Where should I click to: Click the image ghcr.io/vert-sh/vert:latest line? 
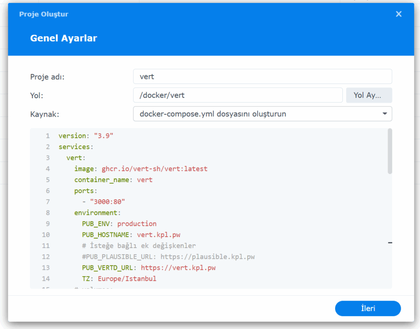[141, 169]
